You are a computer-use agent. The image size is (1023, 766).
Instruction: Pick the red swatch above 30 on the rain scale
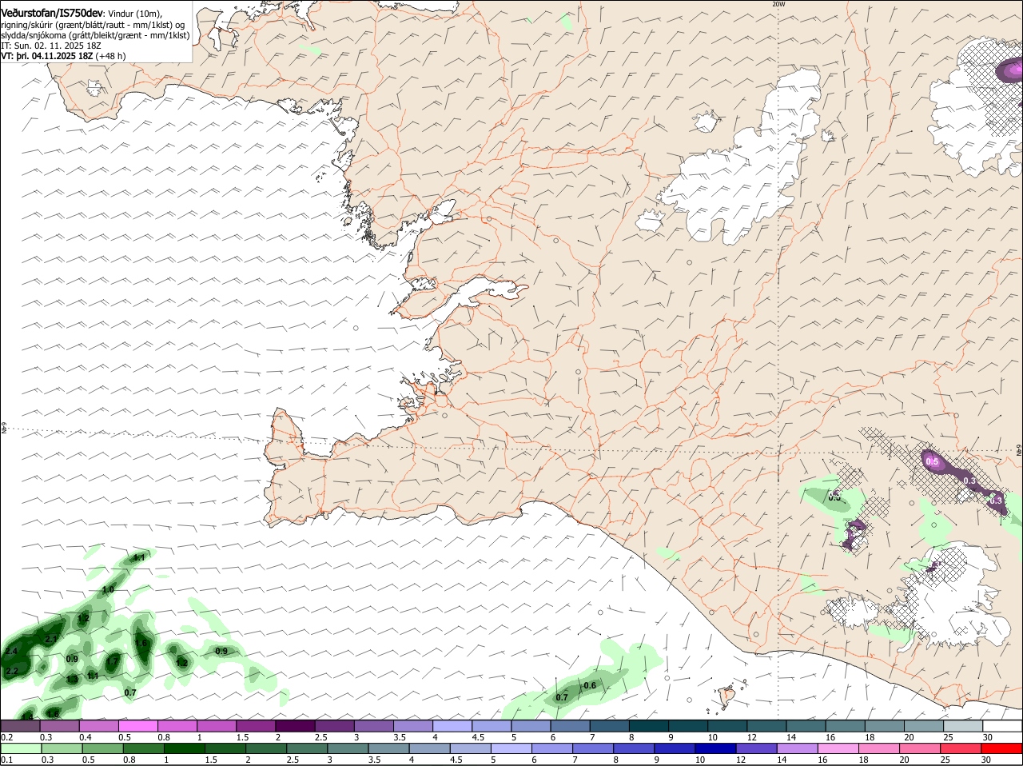1002,748
